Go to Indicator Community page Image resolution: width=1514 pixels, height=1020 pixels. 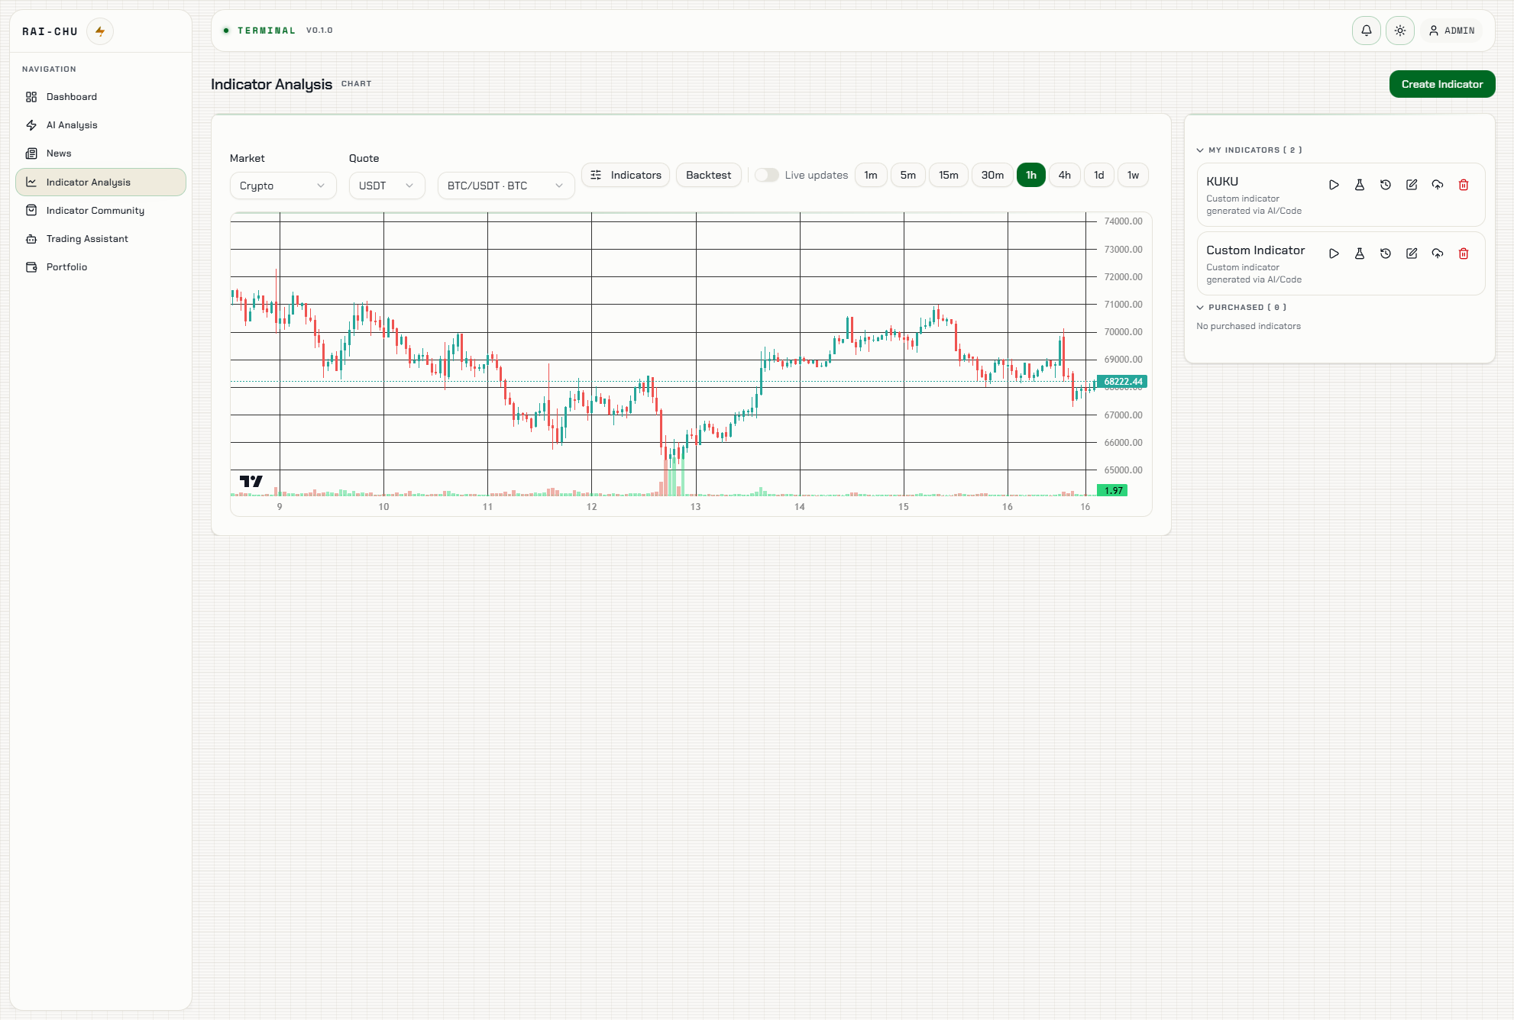(x=95, y=211)
